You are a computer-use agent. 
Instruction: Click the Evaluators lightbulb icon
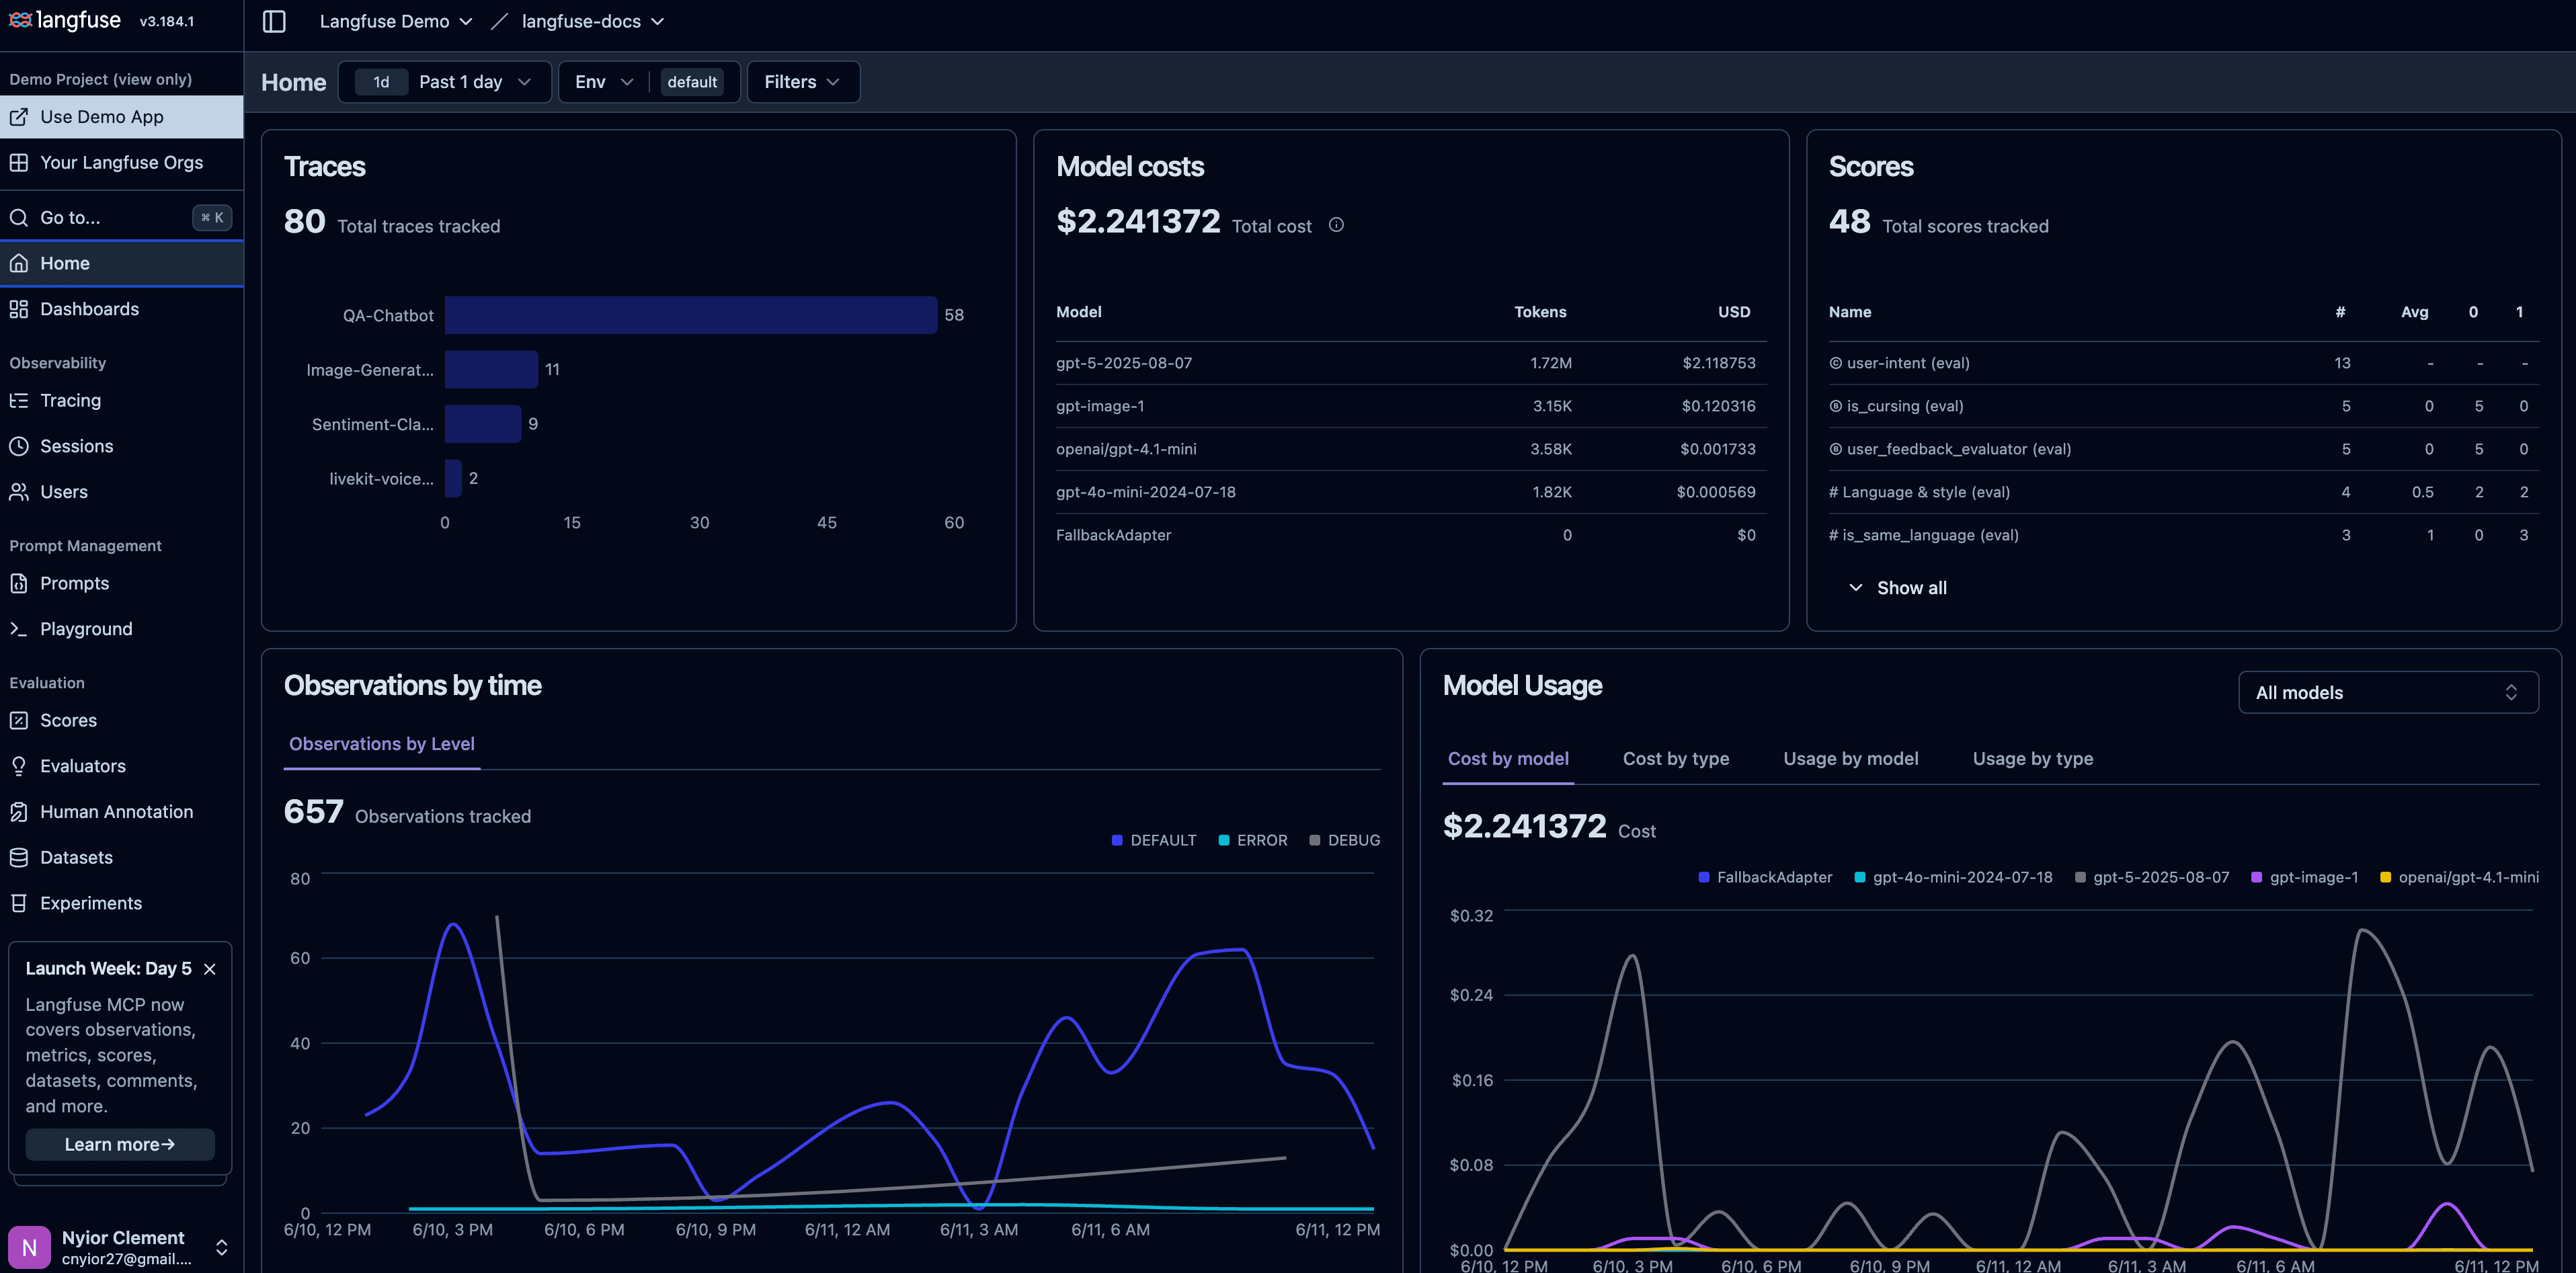(19, 766)
